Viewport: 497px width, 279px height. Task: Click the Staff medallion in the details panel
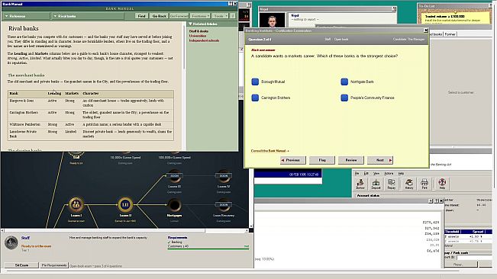pyautogui.click(x=11, y=243)
